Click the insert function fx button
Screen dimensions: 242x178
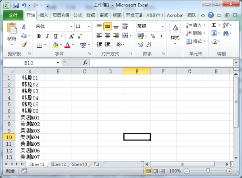tap(85, 63)
